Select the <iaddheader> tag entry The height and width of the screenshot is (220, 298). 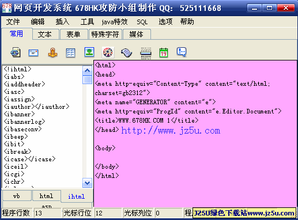click(x=24, y=84)
